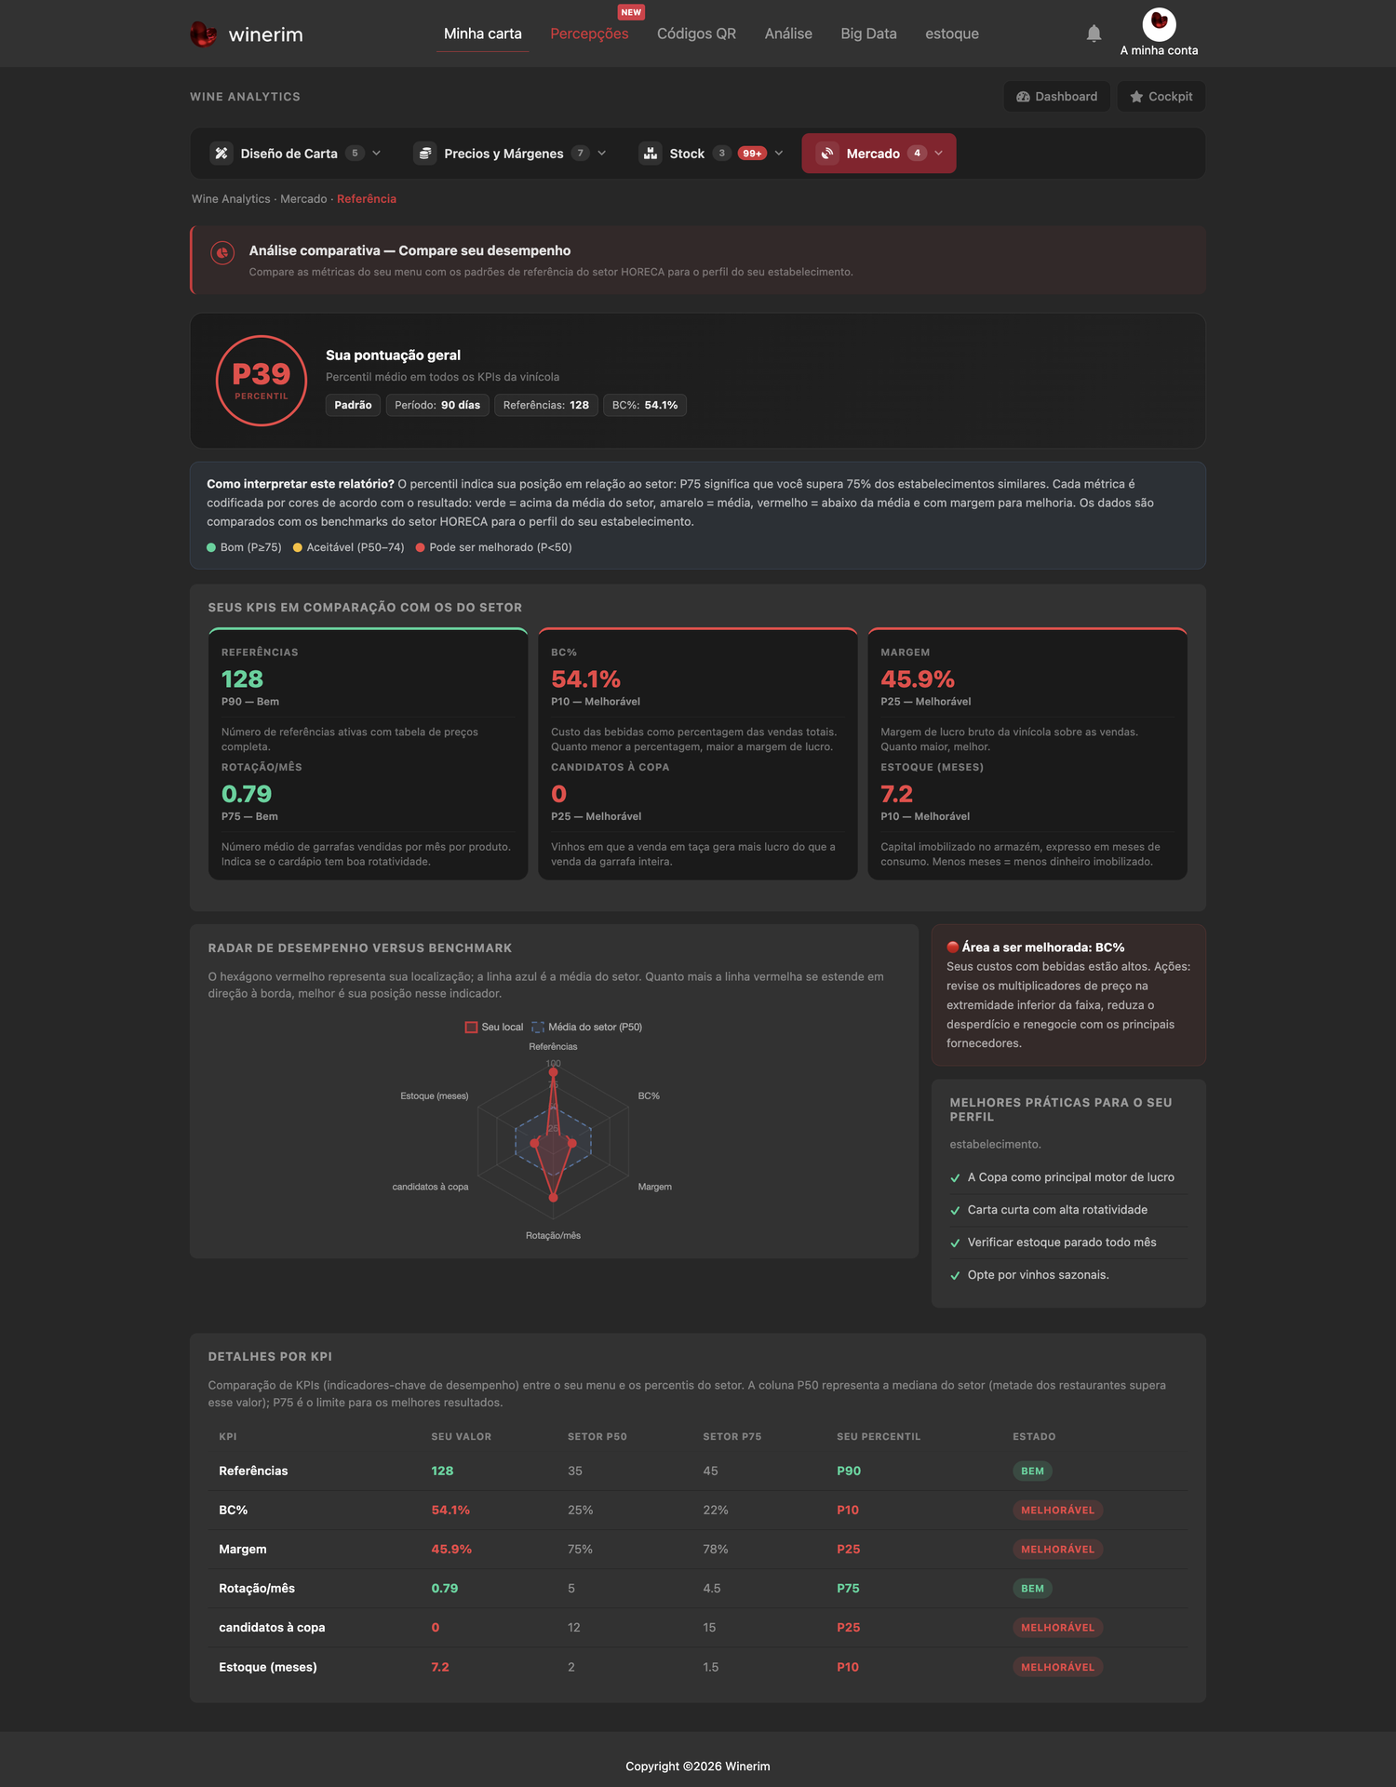
Task: Expand the Diseño de Carta dropdown chevron
Action: [376, 154]
